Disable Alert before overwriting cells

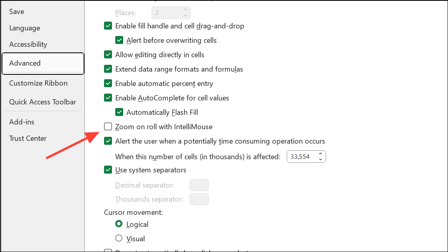[x=119, y=40]
